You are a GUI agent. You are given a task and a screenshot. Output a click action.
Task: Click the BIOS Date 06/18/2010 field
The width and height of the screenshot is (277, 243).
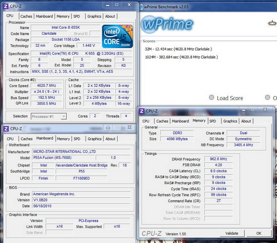pos(81,206)
